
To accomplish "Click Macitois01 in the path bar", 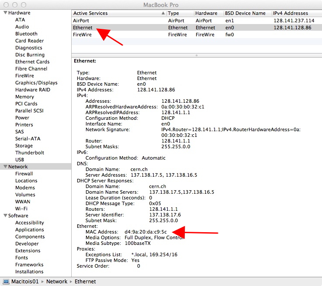I will pyautogui.click(x=25, y=282).
